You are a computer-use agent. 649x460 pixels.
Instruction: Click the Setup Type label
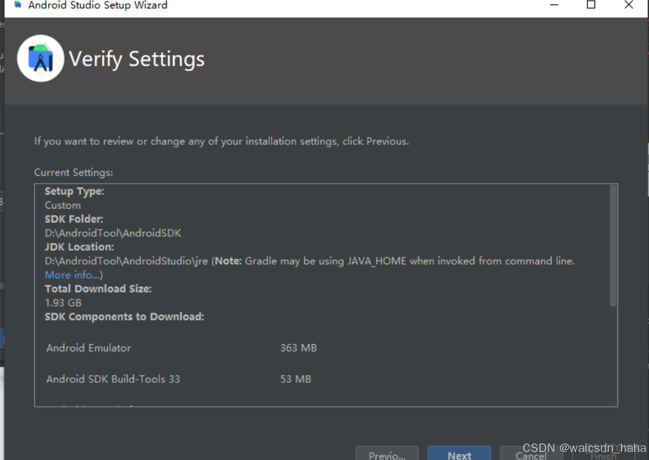tap(74, 191)
